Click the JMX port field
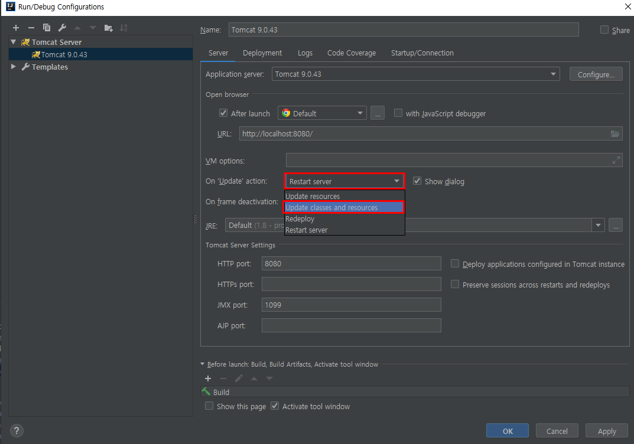This screenshot has width=634, height=444. (x=351, y=305)
